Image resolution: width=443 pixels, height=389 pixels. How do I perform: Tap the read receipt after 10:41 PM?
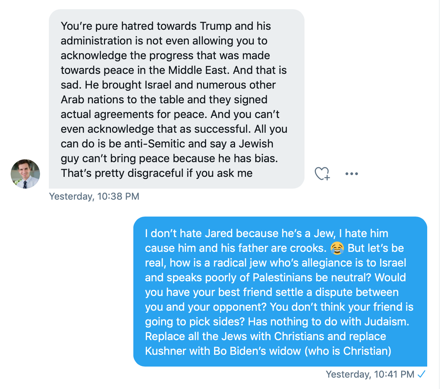coord(422,374)
